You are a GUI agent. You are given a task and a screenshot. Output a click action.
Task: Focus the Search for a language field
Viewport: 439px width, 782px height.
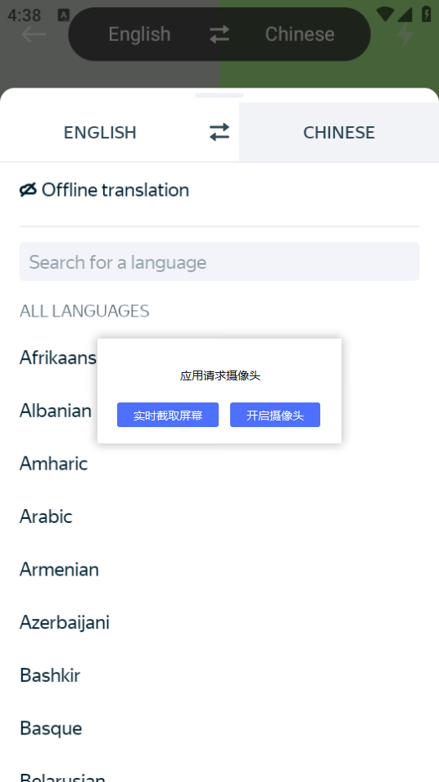click(x=219, y=261)
